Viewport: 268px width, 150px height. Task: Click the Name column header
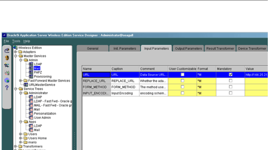pyautogui.click(x=96, y=69)
